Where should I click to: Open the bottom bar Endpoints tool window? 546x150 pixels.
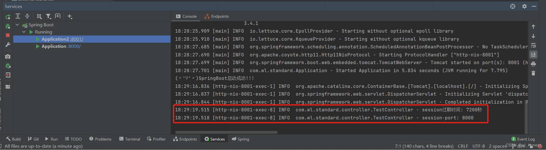pyautogui.click(x=185, y=139)
